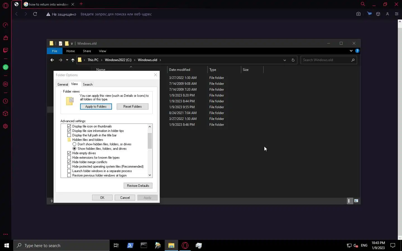402x251 pixels.
Task: Open Task View on taskbar
Action: 116,245
